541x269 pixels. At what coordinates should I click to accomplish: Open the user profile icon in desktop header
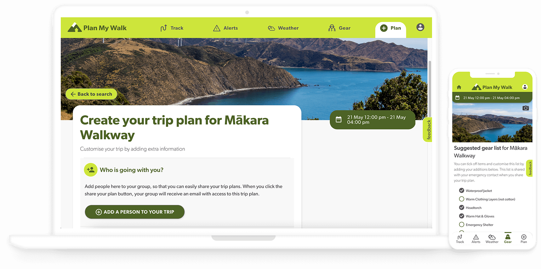coord(420,27)
